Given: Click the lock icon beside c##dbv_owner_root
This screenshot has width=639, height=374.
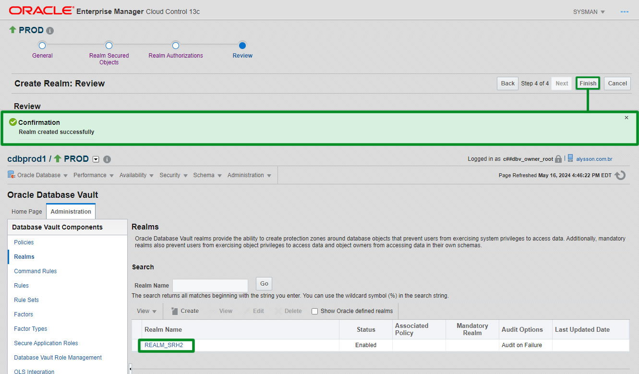Looking at the screenshot, I should tap(558, 159).
